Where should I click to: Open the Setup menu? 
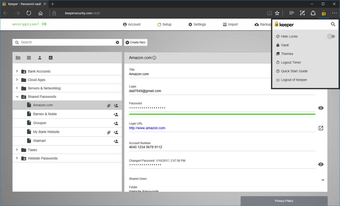(x=164, y=24)
